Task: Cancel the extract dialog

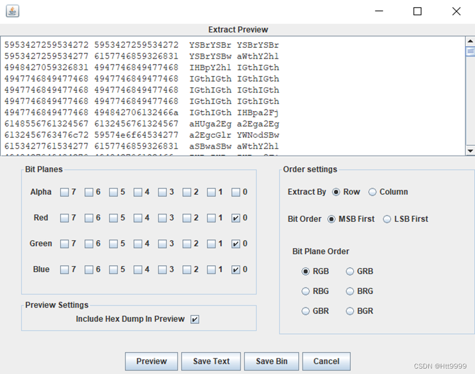Action: pyautogui.click(x=326, y=361)
